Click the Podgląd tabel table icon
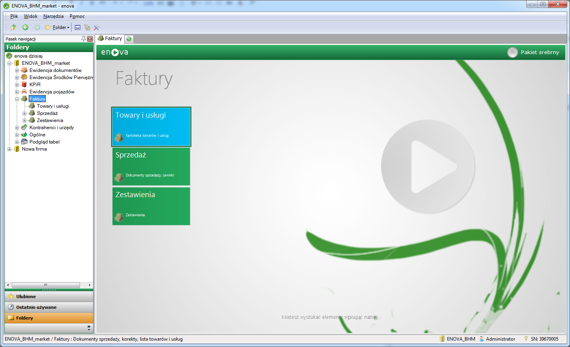This screenshot has width=570, height=347. (24, 142)
